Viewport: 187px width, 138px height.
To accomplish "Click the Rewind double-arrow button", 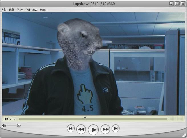I will pos(81,129).
